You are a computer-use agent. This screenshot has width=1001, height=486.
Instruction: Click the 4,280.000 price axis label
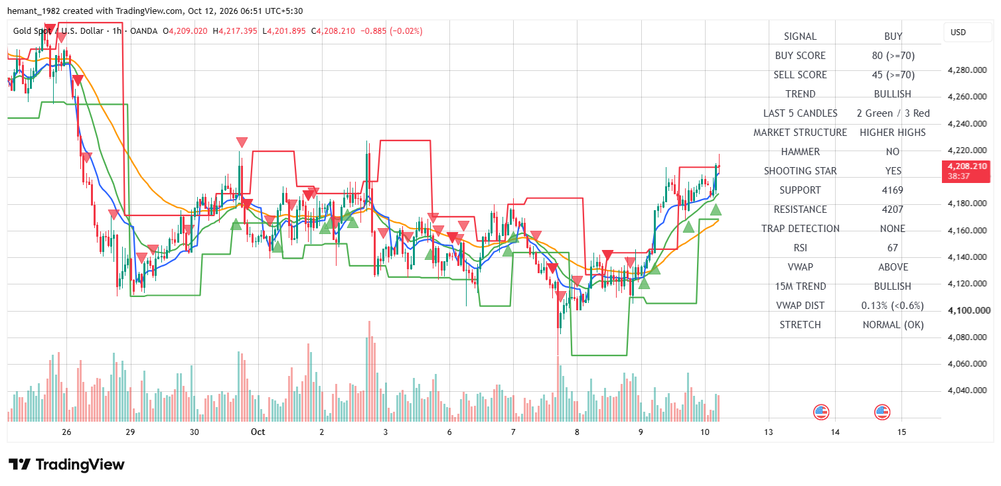coord(966,70)
